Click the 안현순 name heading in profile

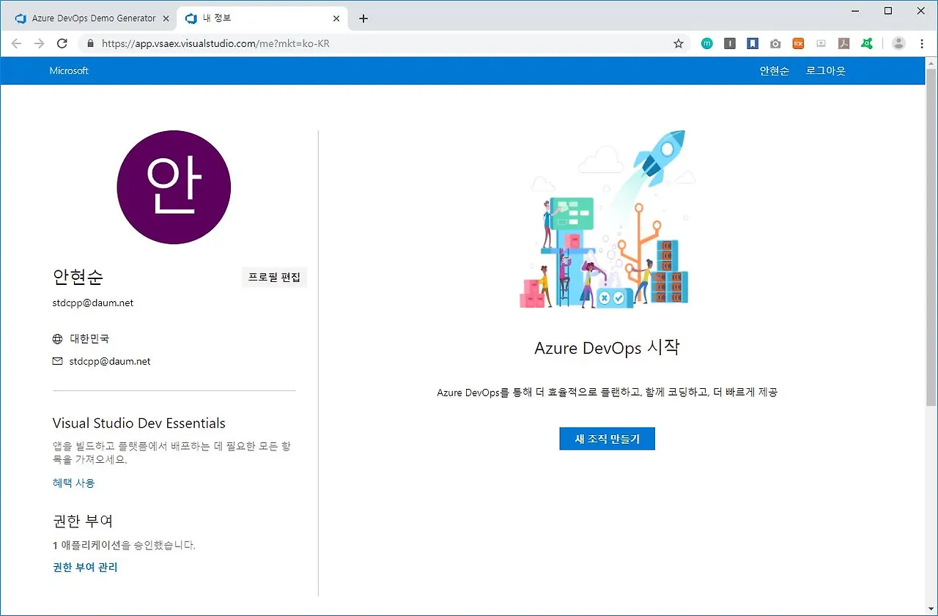click(78, 276)
